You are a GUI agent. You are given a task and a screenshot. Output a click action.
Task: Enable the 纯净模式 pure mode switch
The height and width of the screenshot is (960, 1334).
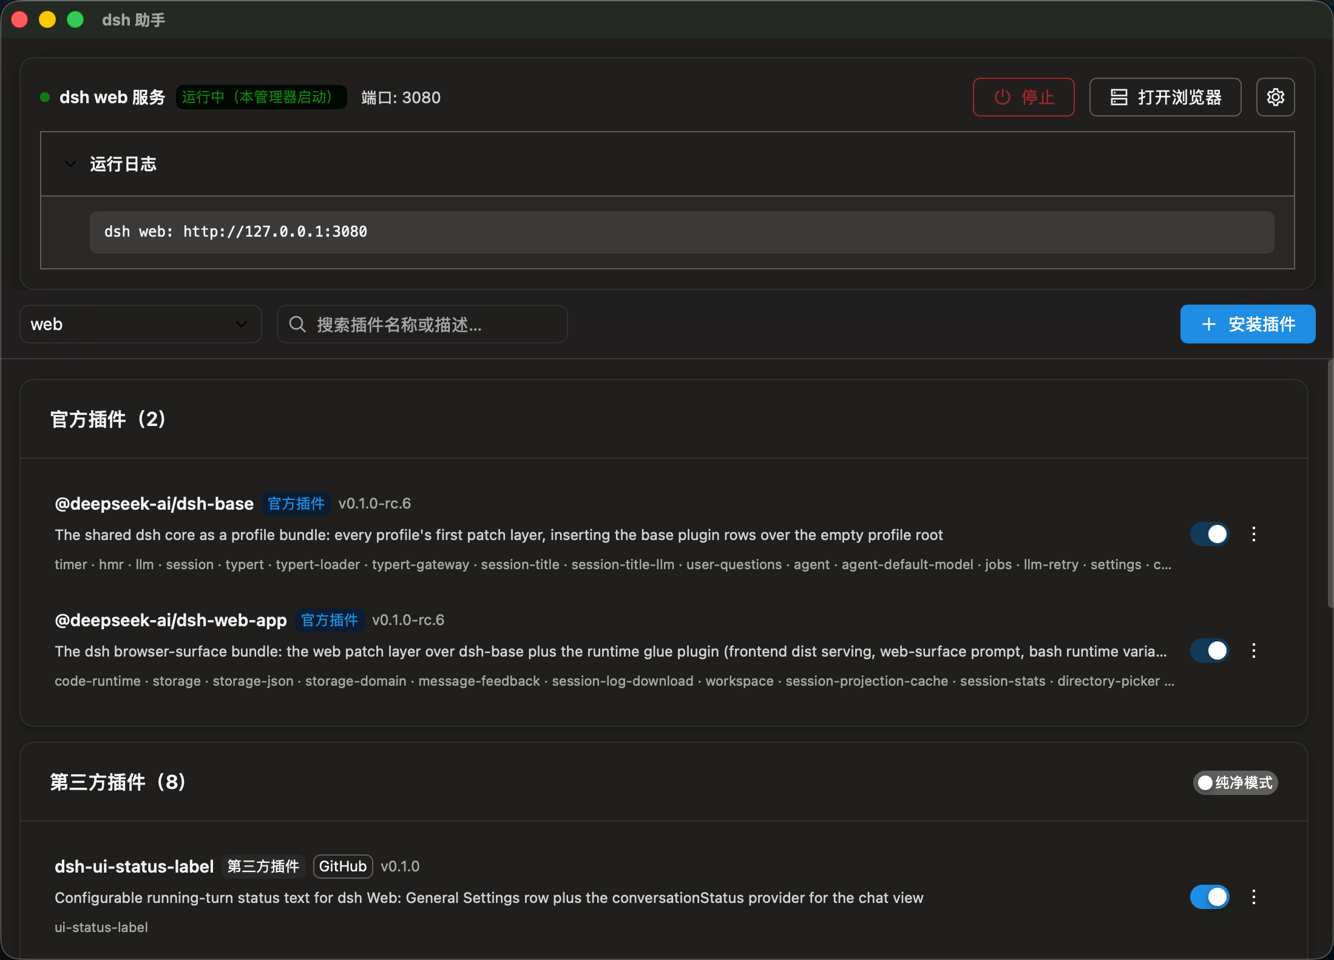[1236, 783]
